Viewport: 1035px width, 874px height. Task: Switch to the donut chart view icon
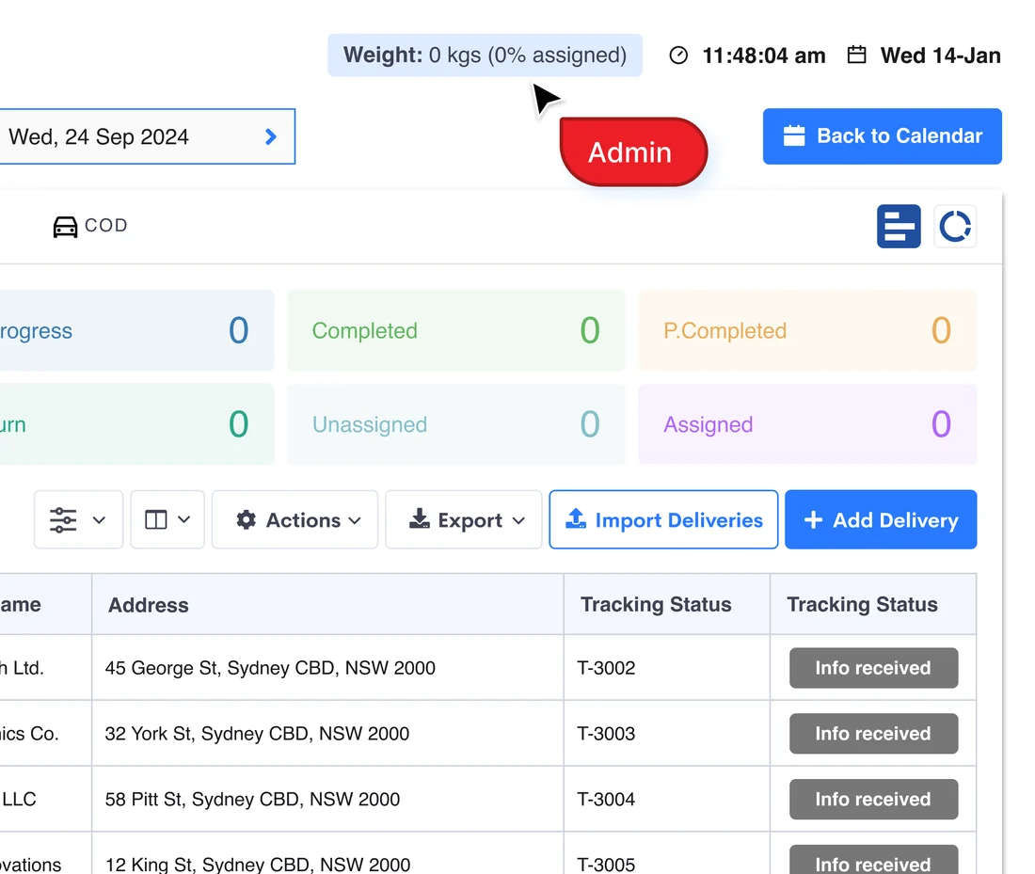pyautogui.click(x=954, y=227)
